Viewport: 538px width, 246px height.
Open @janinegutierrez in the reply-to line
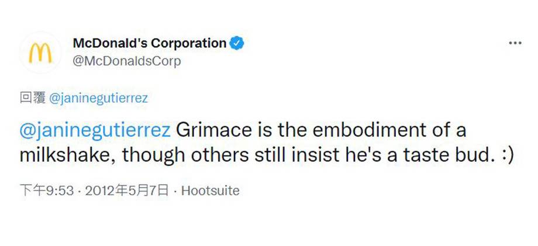click(96, 99)
